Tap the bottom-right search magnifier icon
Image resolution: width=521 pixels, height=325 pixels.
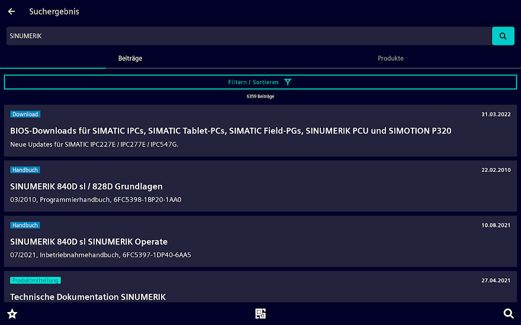[x=508, y=314]
